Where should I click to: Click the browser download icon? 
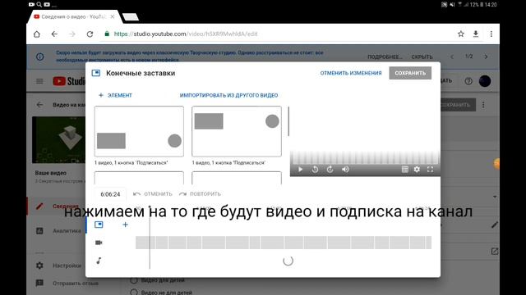click(x=476, y=34)
